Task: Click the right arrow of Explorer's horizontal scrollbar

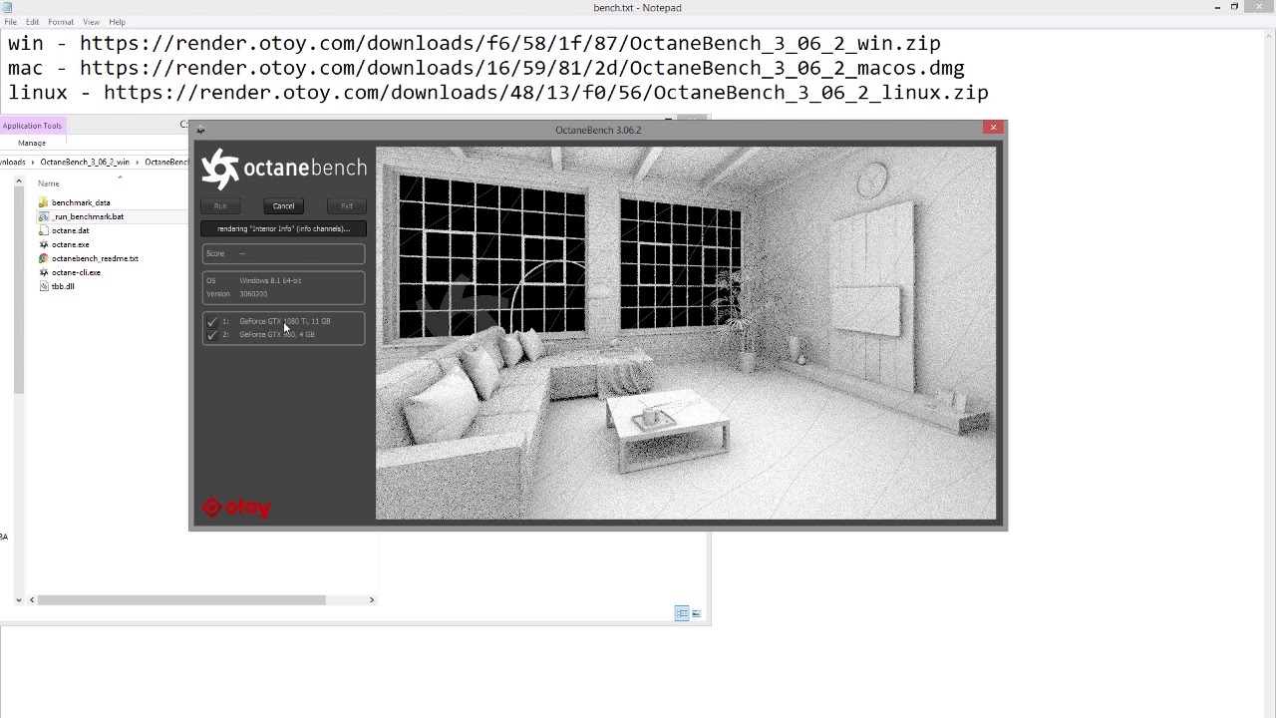Action: click(372, 599)
